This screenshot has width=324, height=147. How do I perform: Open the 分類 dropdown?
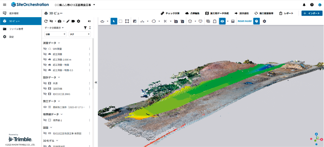55,34
